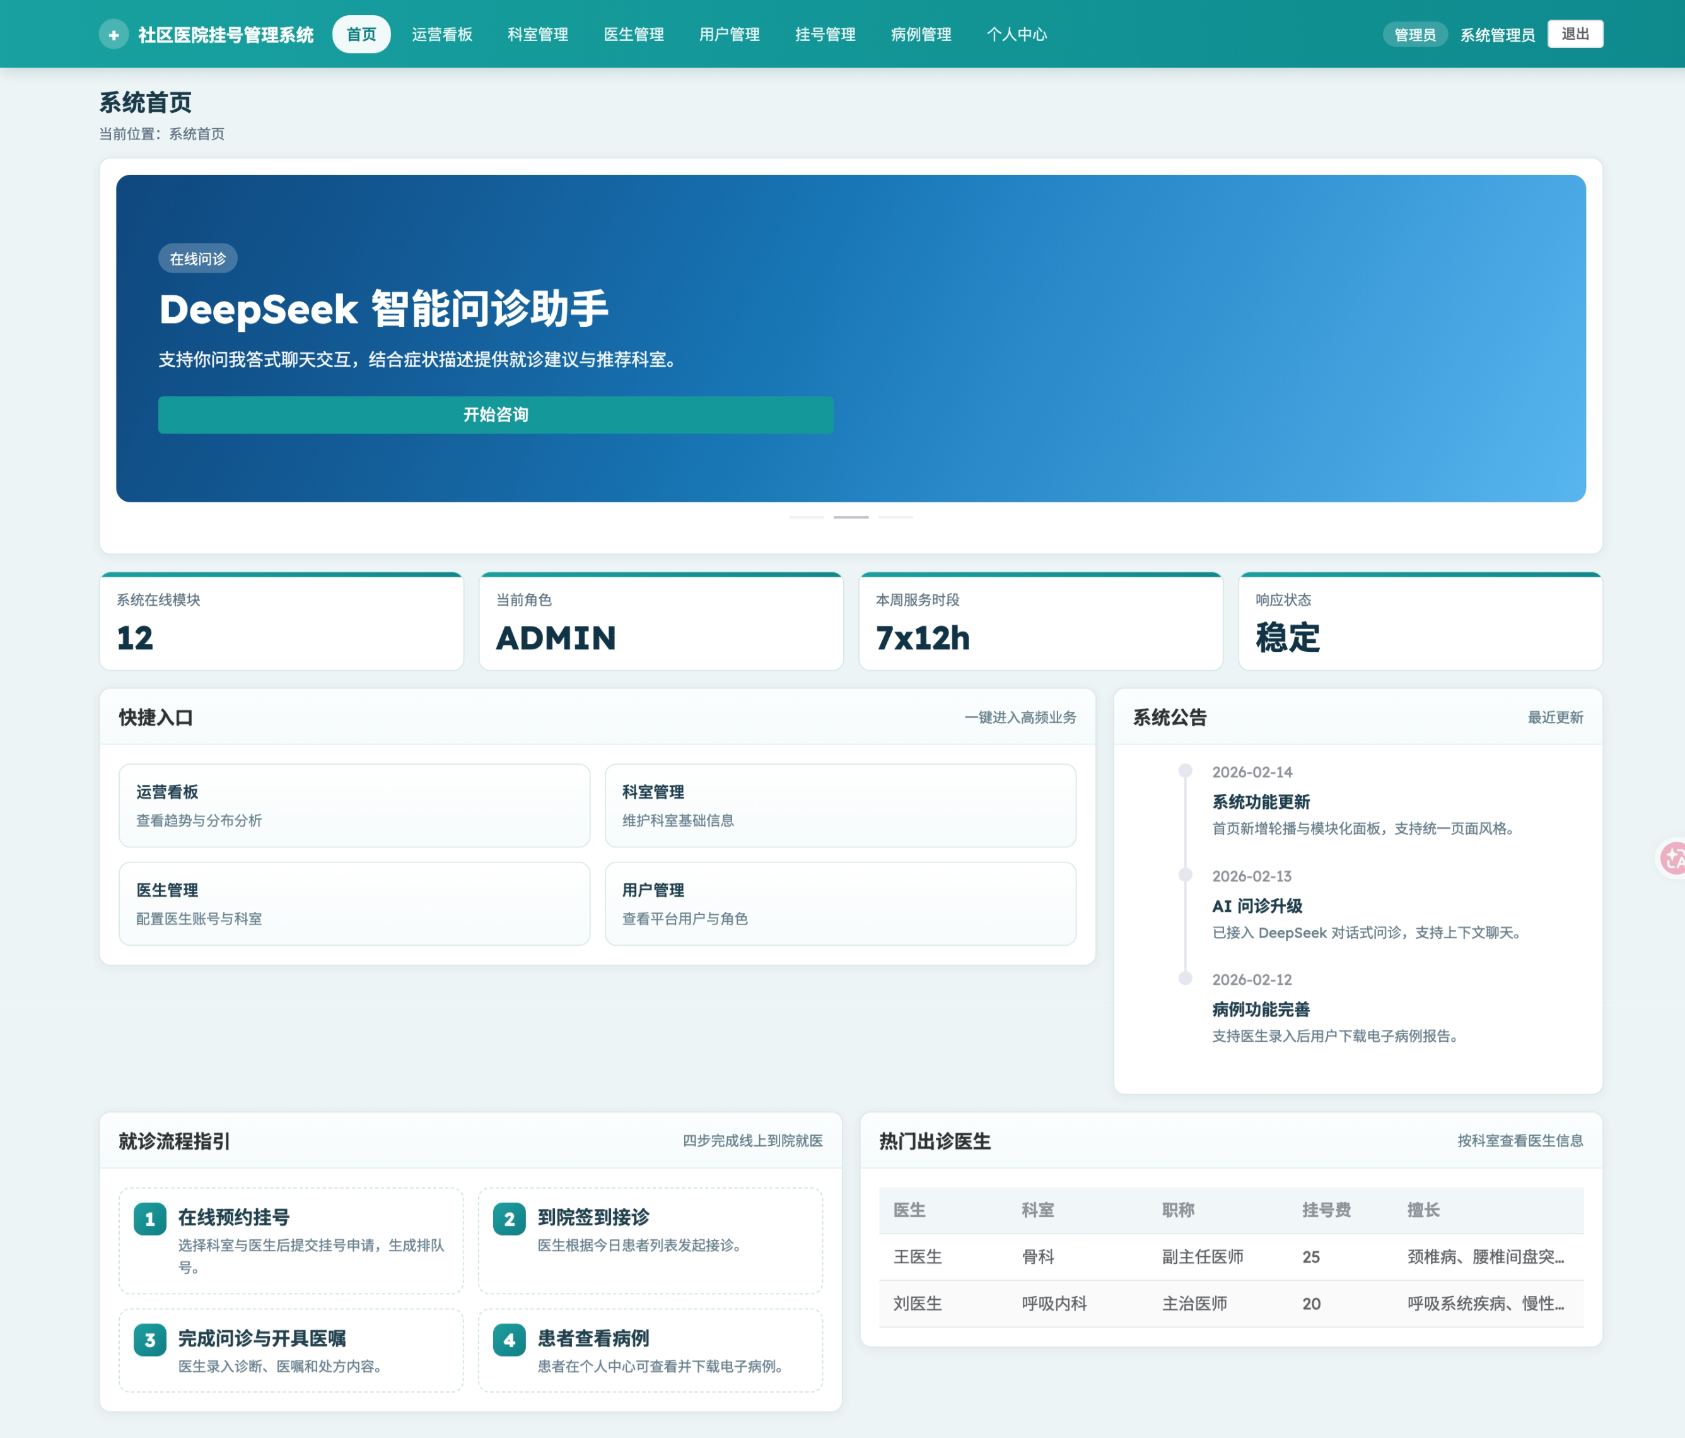The width and height of the screenshot is (1685, 1438).
Task: Select the 首页 tab in the navbar
Action: [361, 34]
